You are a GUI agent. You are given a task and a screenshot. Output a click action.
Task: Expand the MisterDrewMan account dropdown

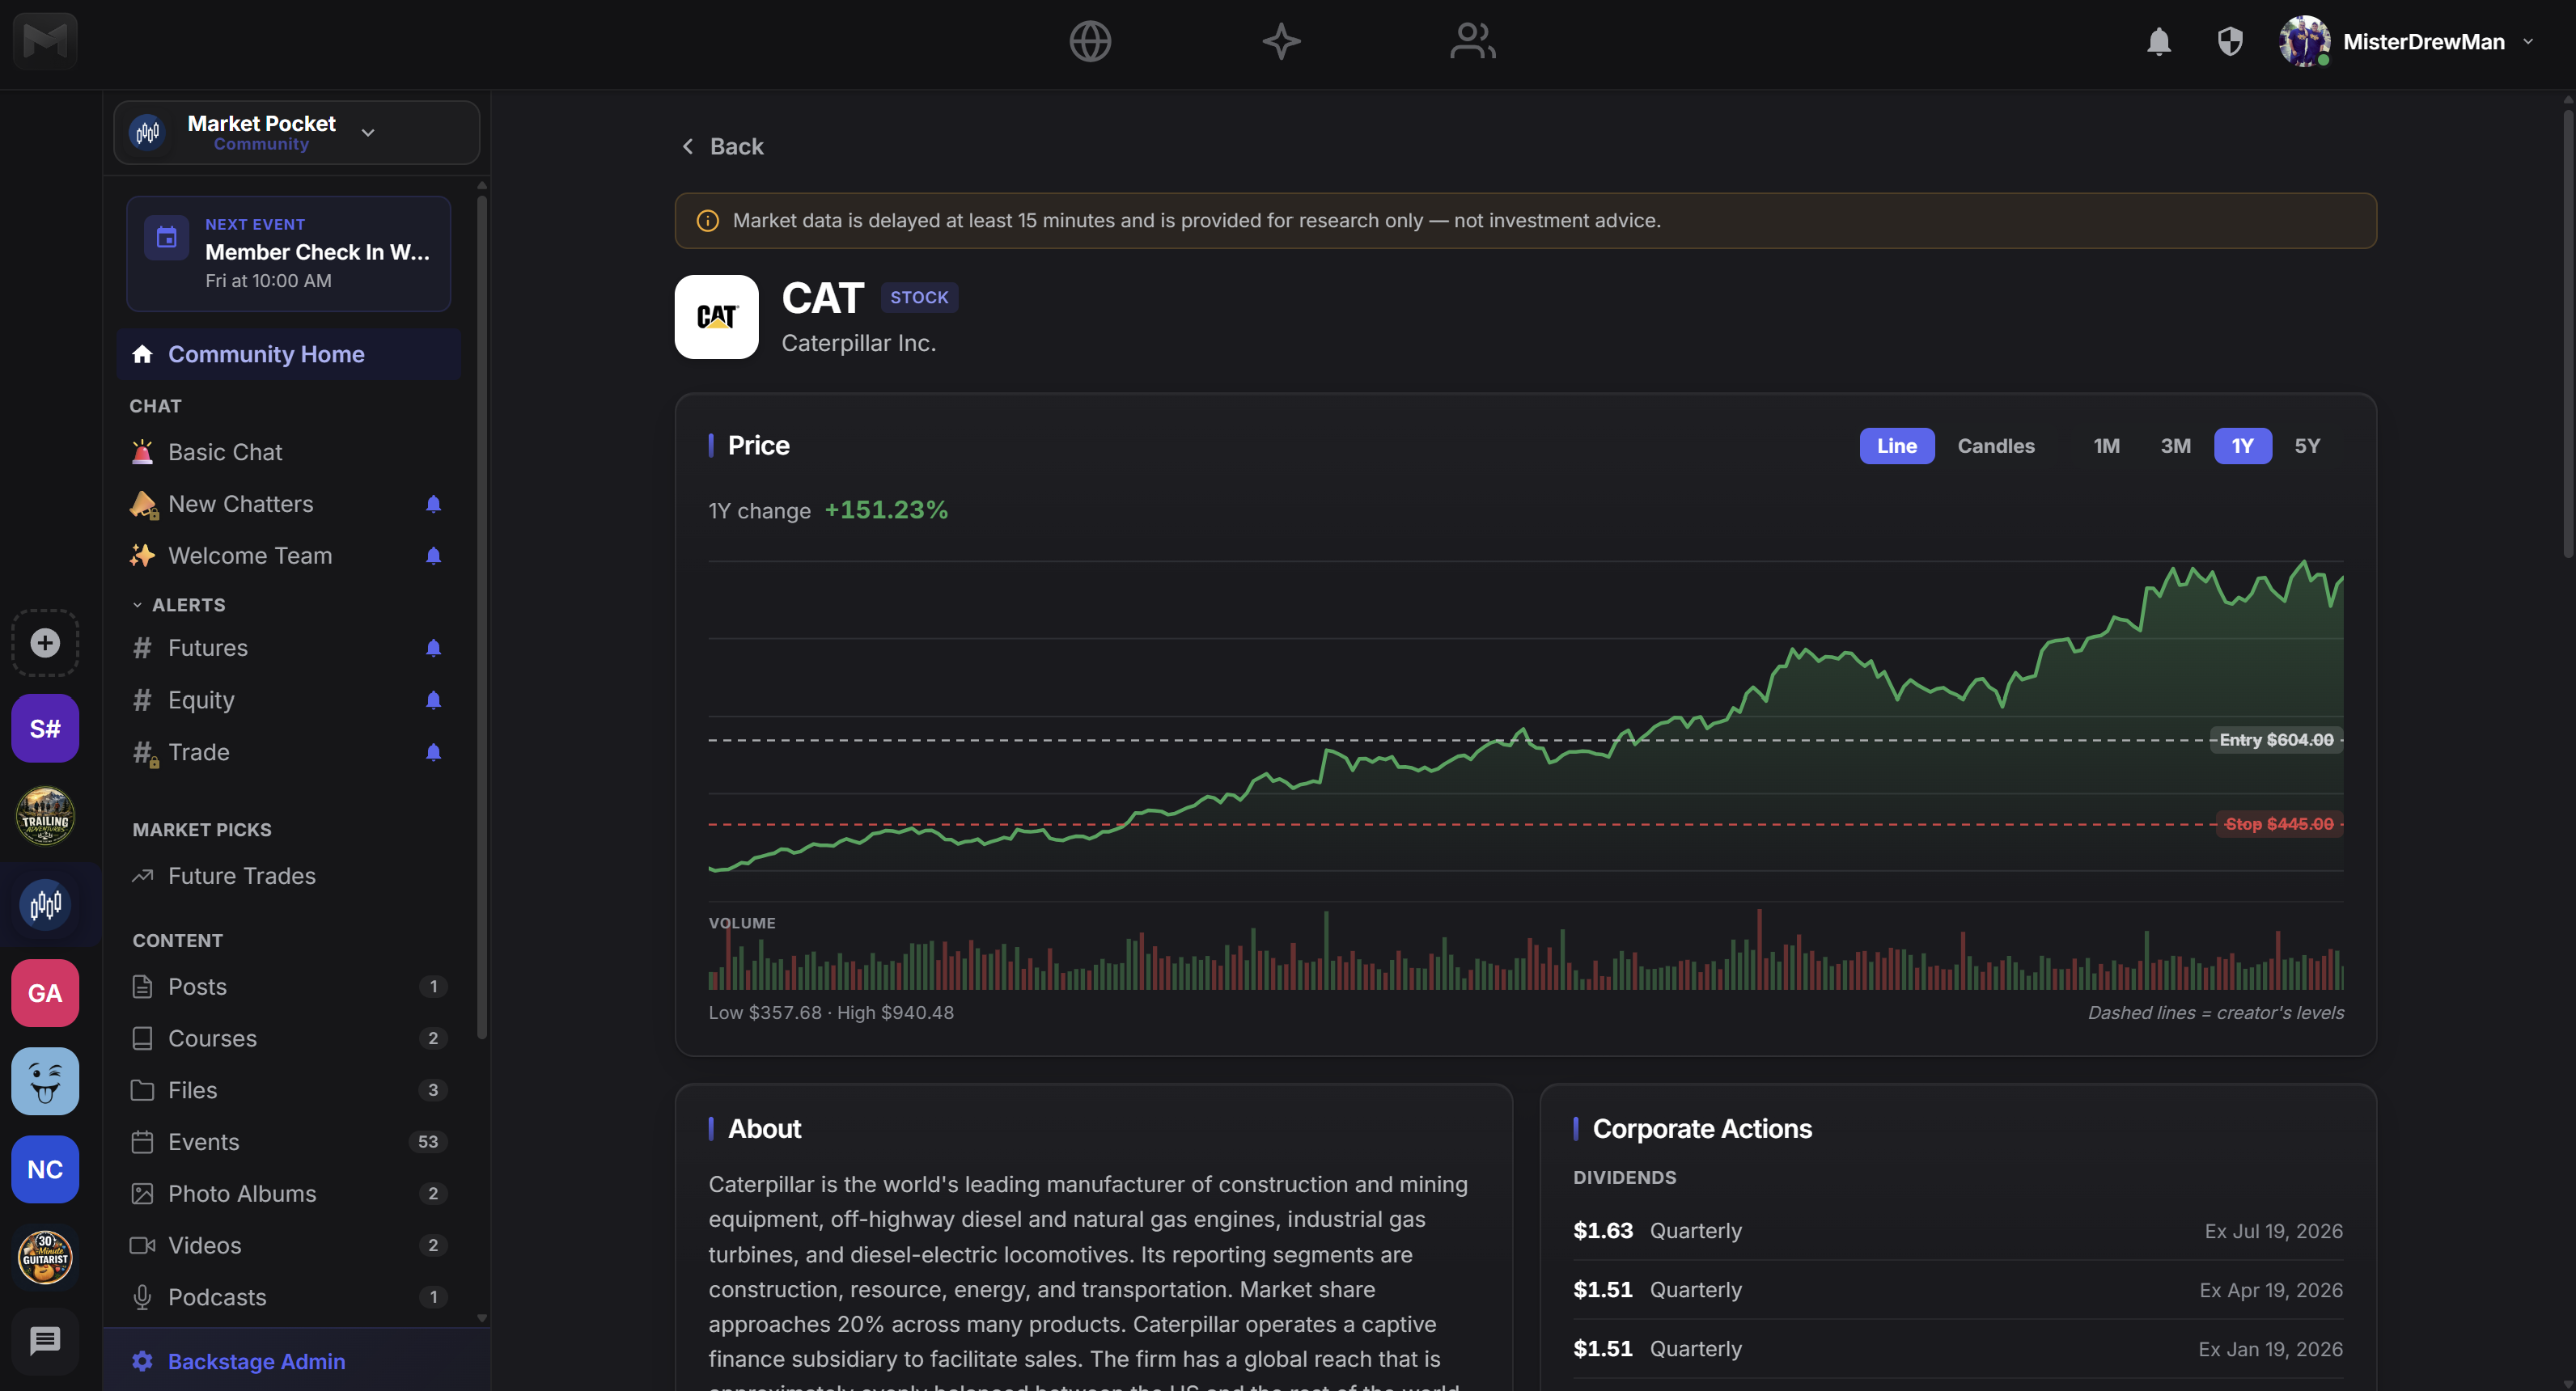coord(2528,42)
